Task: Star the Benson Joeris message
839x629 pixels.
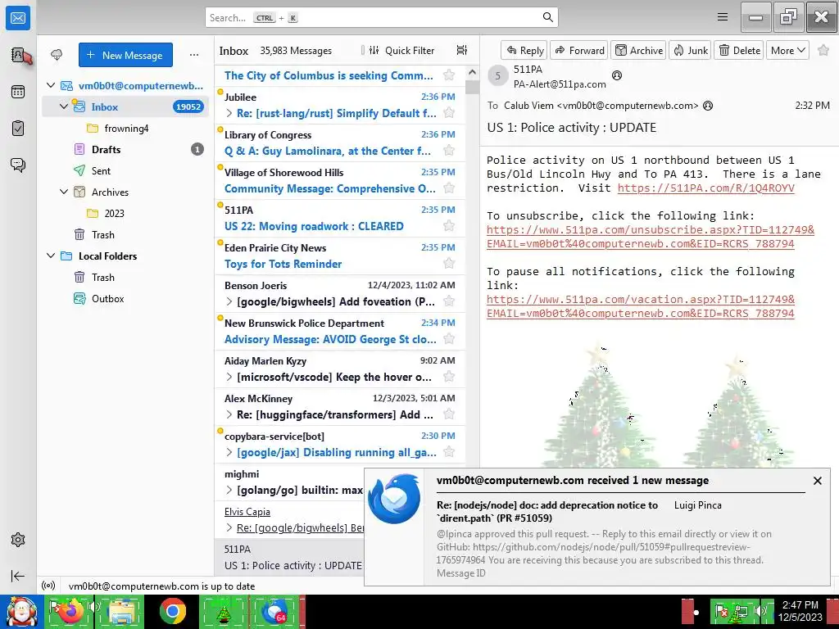Action: (449, 301)
